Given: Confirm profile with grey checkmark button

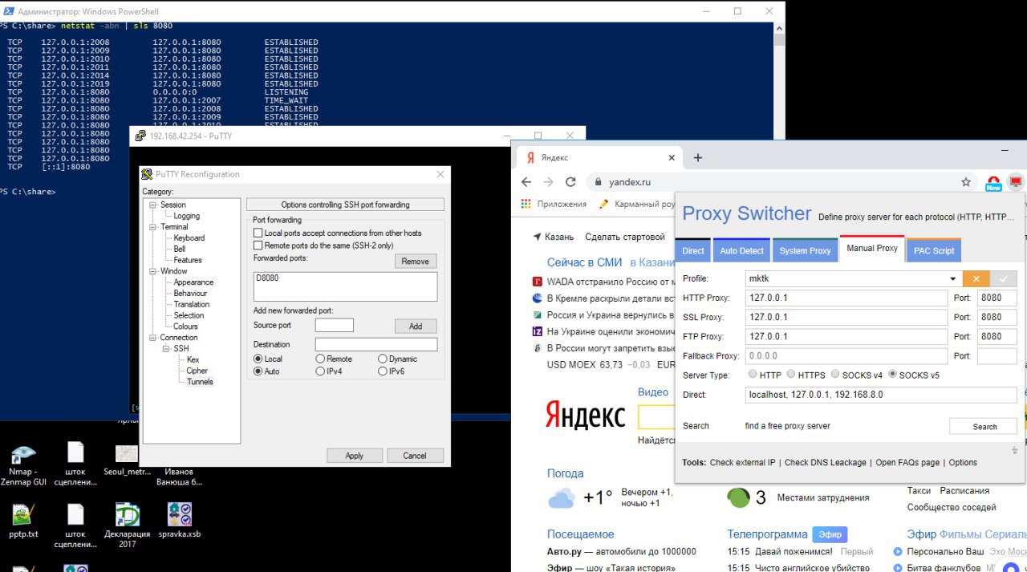Looking at the screenshot, I should 1004,278.
